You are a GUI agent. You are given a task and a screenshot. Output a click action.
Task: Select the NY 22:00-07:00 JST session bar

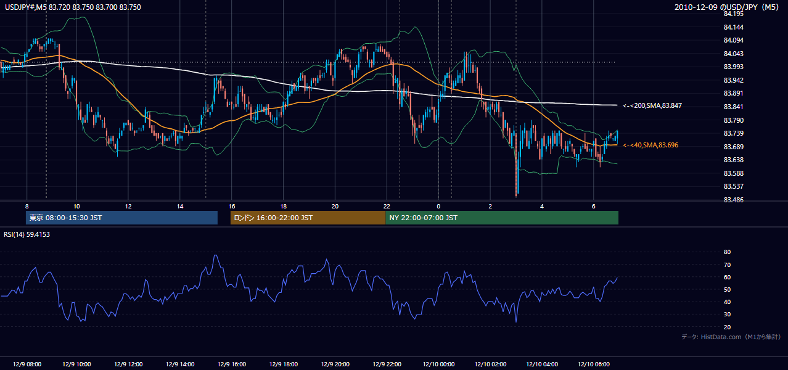tap(502, 218)
